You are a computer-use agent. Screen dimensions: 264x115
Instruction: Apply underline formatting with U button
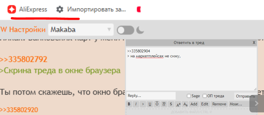click(150, 104)
